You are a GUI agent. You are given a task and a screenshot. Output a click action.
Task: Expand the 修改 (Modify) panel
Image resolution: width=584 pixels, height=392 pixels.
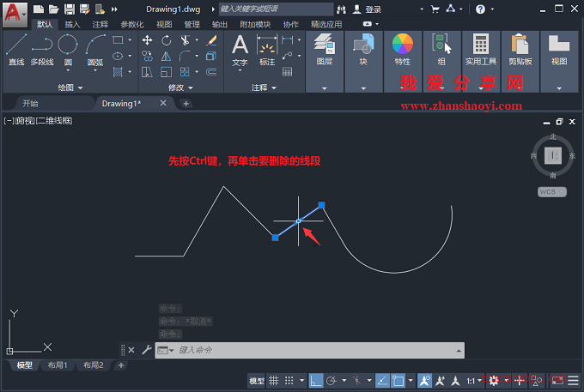(180, 87)
